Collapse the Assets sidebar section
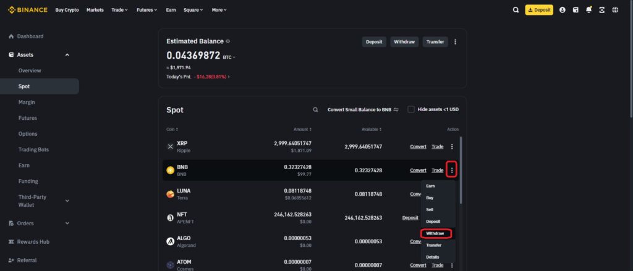The height and width of the screenshot is (271, 633). click(x=67, y=55)
